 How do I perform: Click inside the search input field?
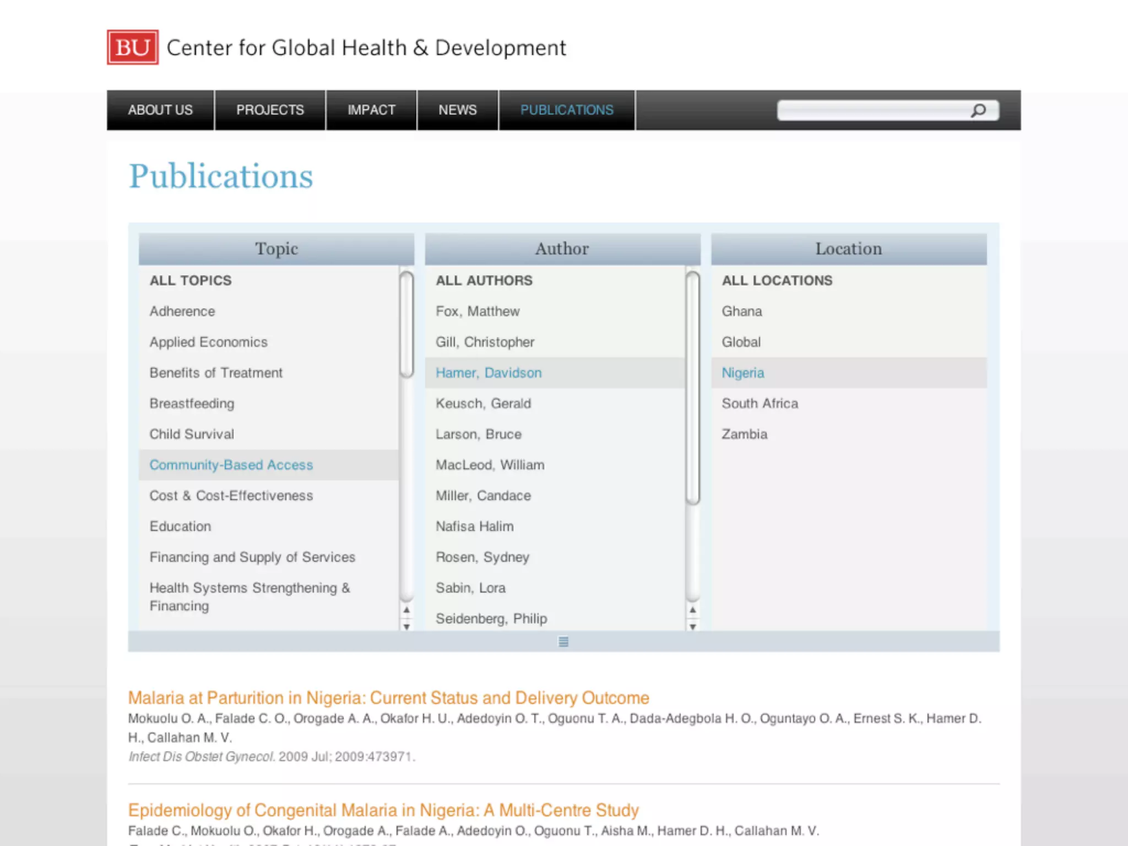pos(873,111)
